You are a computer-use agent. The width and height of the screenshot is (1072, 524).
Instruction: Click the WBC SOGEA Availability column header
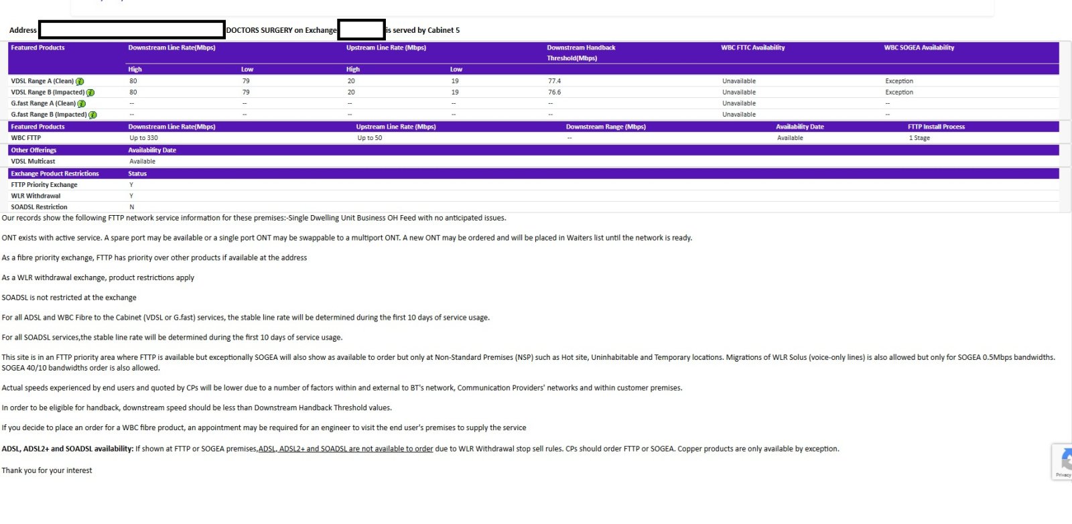coord(919,48)
